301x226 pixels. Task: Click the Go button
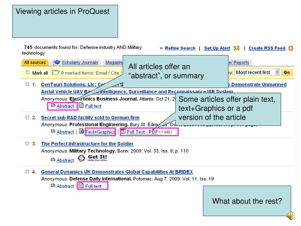(287, 72)
